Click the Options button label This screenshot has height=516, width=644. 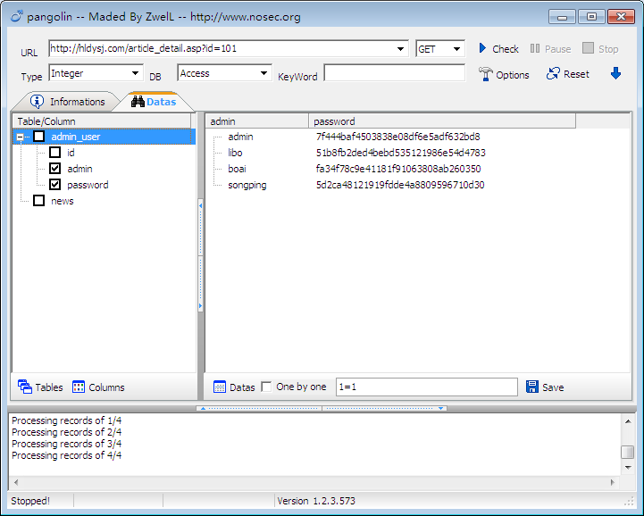tap(512, 75)
